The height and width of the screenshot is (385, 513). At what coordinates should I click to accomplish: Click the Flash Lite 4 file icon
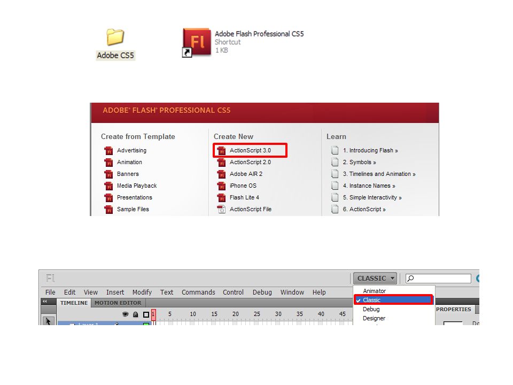tap(221, 198)
